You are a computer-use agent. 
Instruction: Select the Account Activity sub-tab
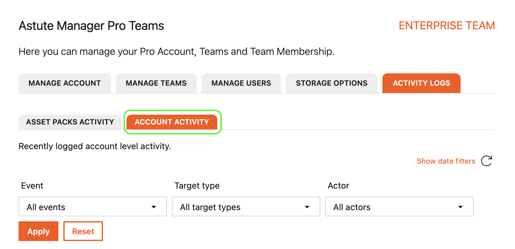coord(172,122)
